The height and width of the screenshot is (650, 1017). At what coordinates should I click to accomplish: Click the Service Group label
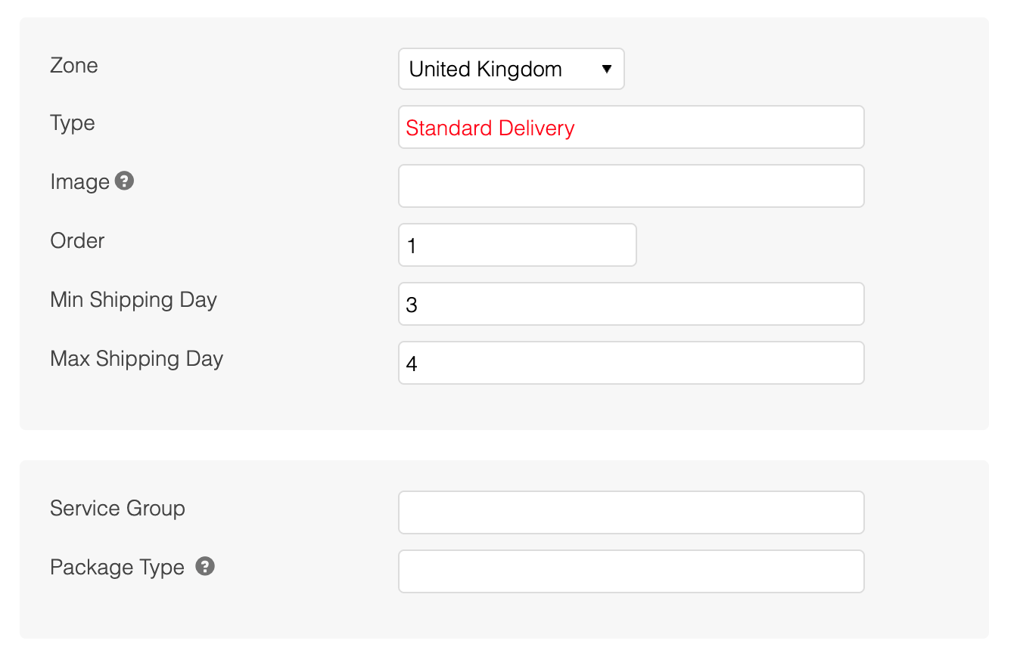tap(117, 509)
